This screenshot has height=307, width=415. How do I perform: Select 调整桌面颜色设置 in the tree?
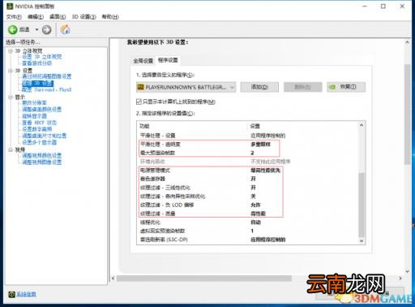(41, 109)
